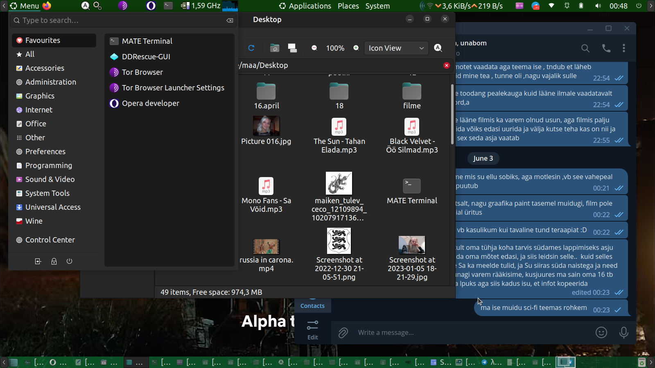Screen dimensions: 655x368
Task: Open Telegram emoji picker smiley icon
Action: pyautogui.click(x=601, y=332)
